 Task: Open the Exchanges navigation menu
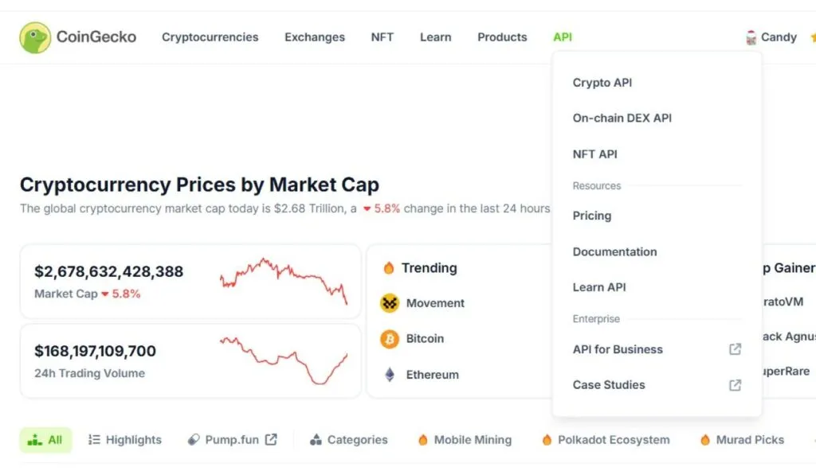click(x=315, y=37)
